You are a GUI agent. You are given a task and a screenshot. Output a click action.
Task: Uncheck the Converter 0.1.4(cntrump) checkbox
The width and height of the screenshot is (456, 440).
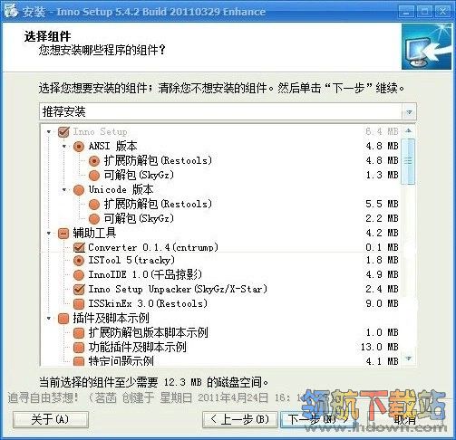79,247
